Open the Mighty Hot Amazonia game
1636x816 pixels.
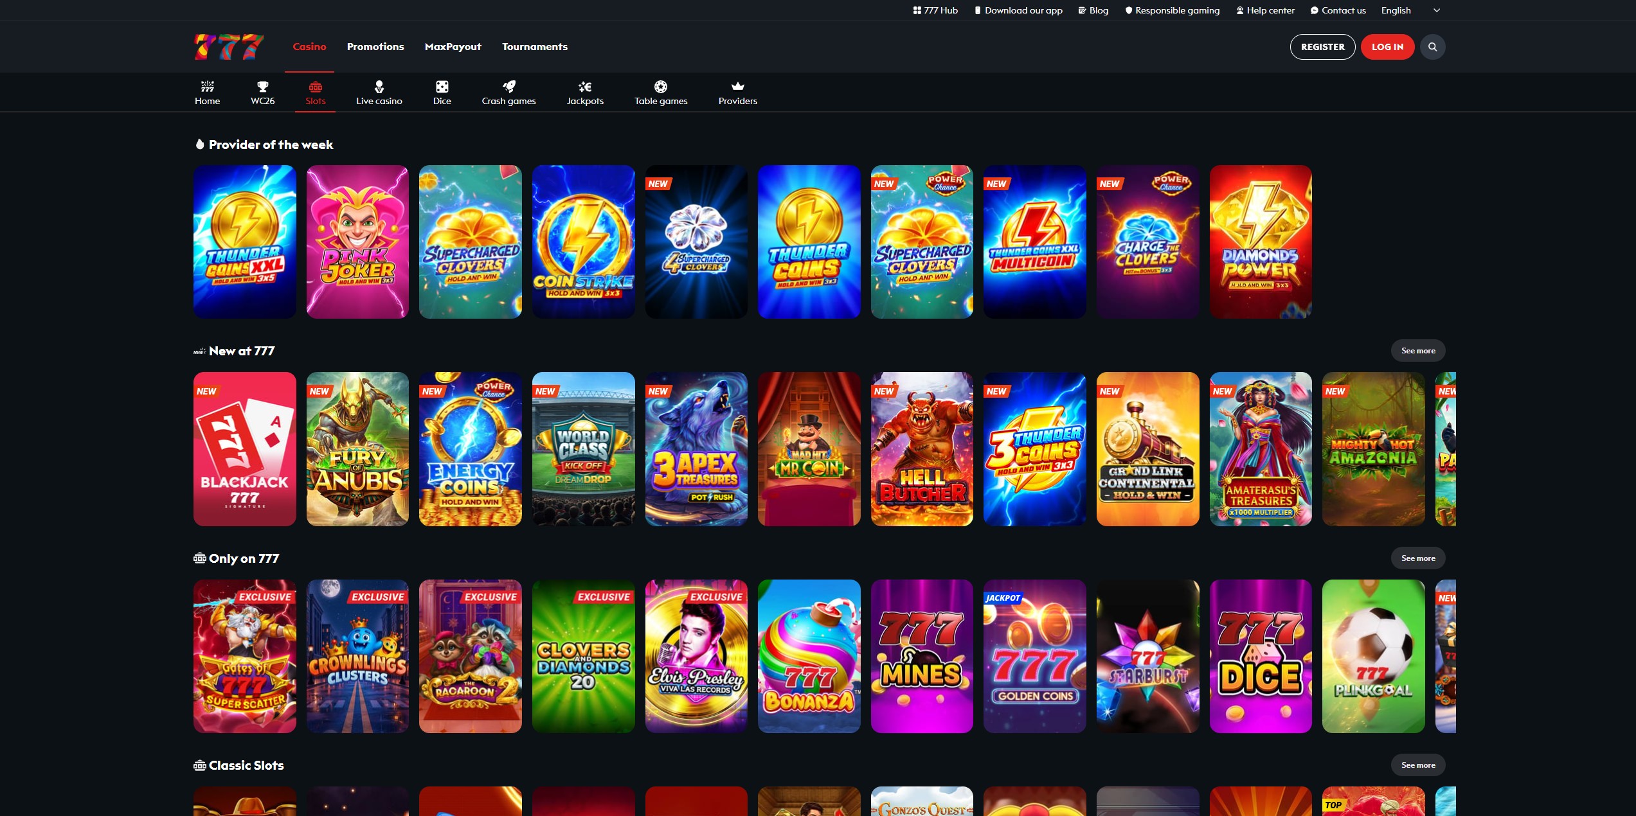(x=1374, y=449)
